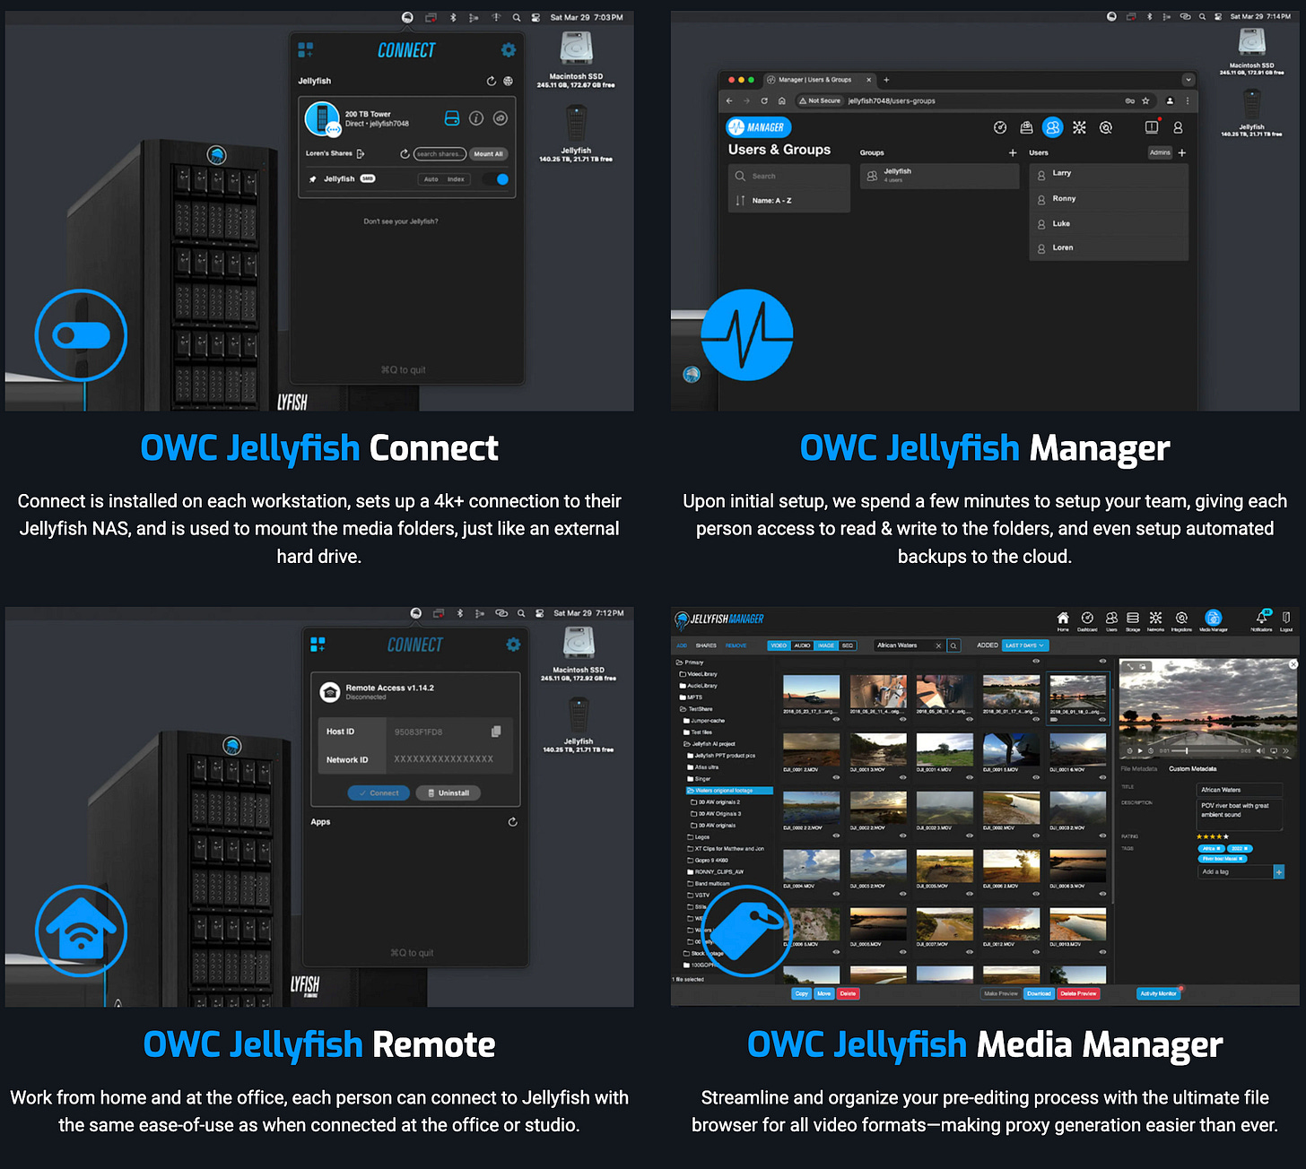
Task: Click the Add a tag field
Action: coord(1236,871)
